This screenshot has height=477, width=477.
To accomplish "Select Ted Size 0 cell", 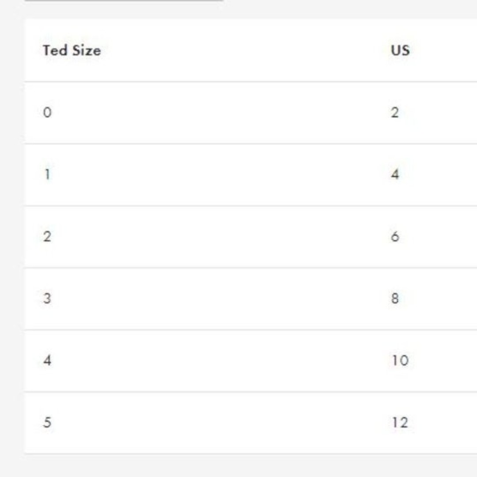I will (x=47, y=113).
